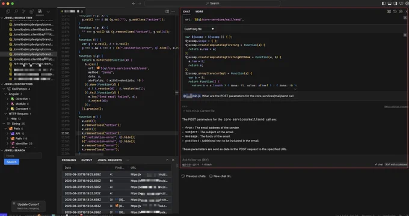Select request row 2023-08-23T15:19:23.628Z
This screenshot has width=409, height=216.
117,175
